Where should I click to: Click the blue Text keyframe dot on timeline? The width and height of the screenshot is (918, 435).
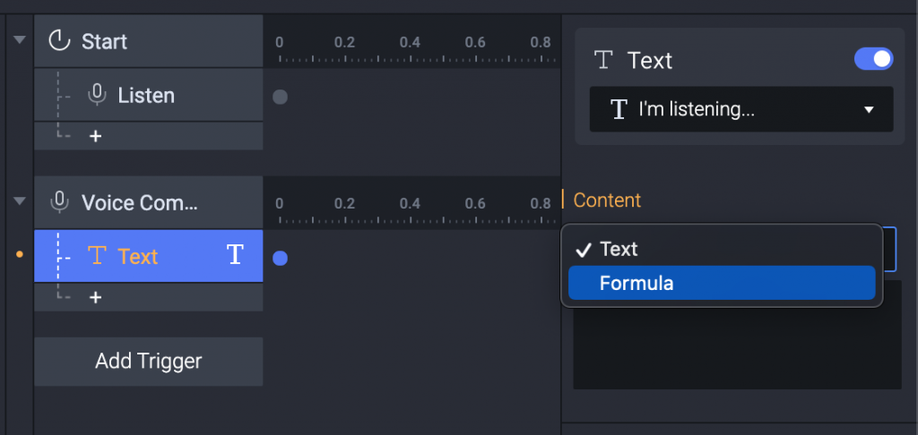(x=280, y=258)
